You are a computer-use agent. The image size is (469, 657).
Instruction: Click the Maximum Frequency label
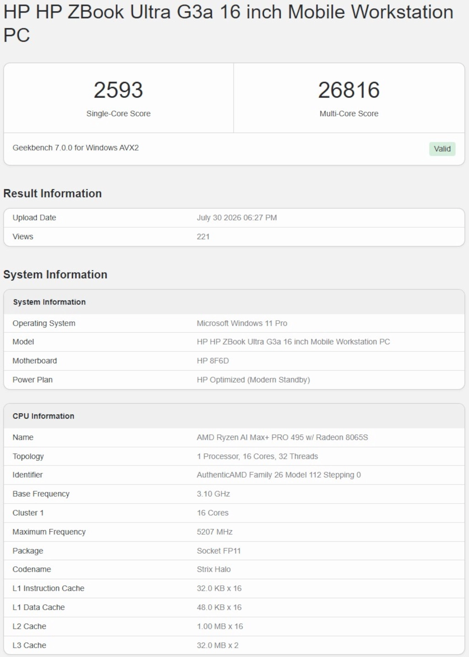click(x=49, y=532)
